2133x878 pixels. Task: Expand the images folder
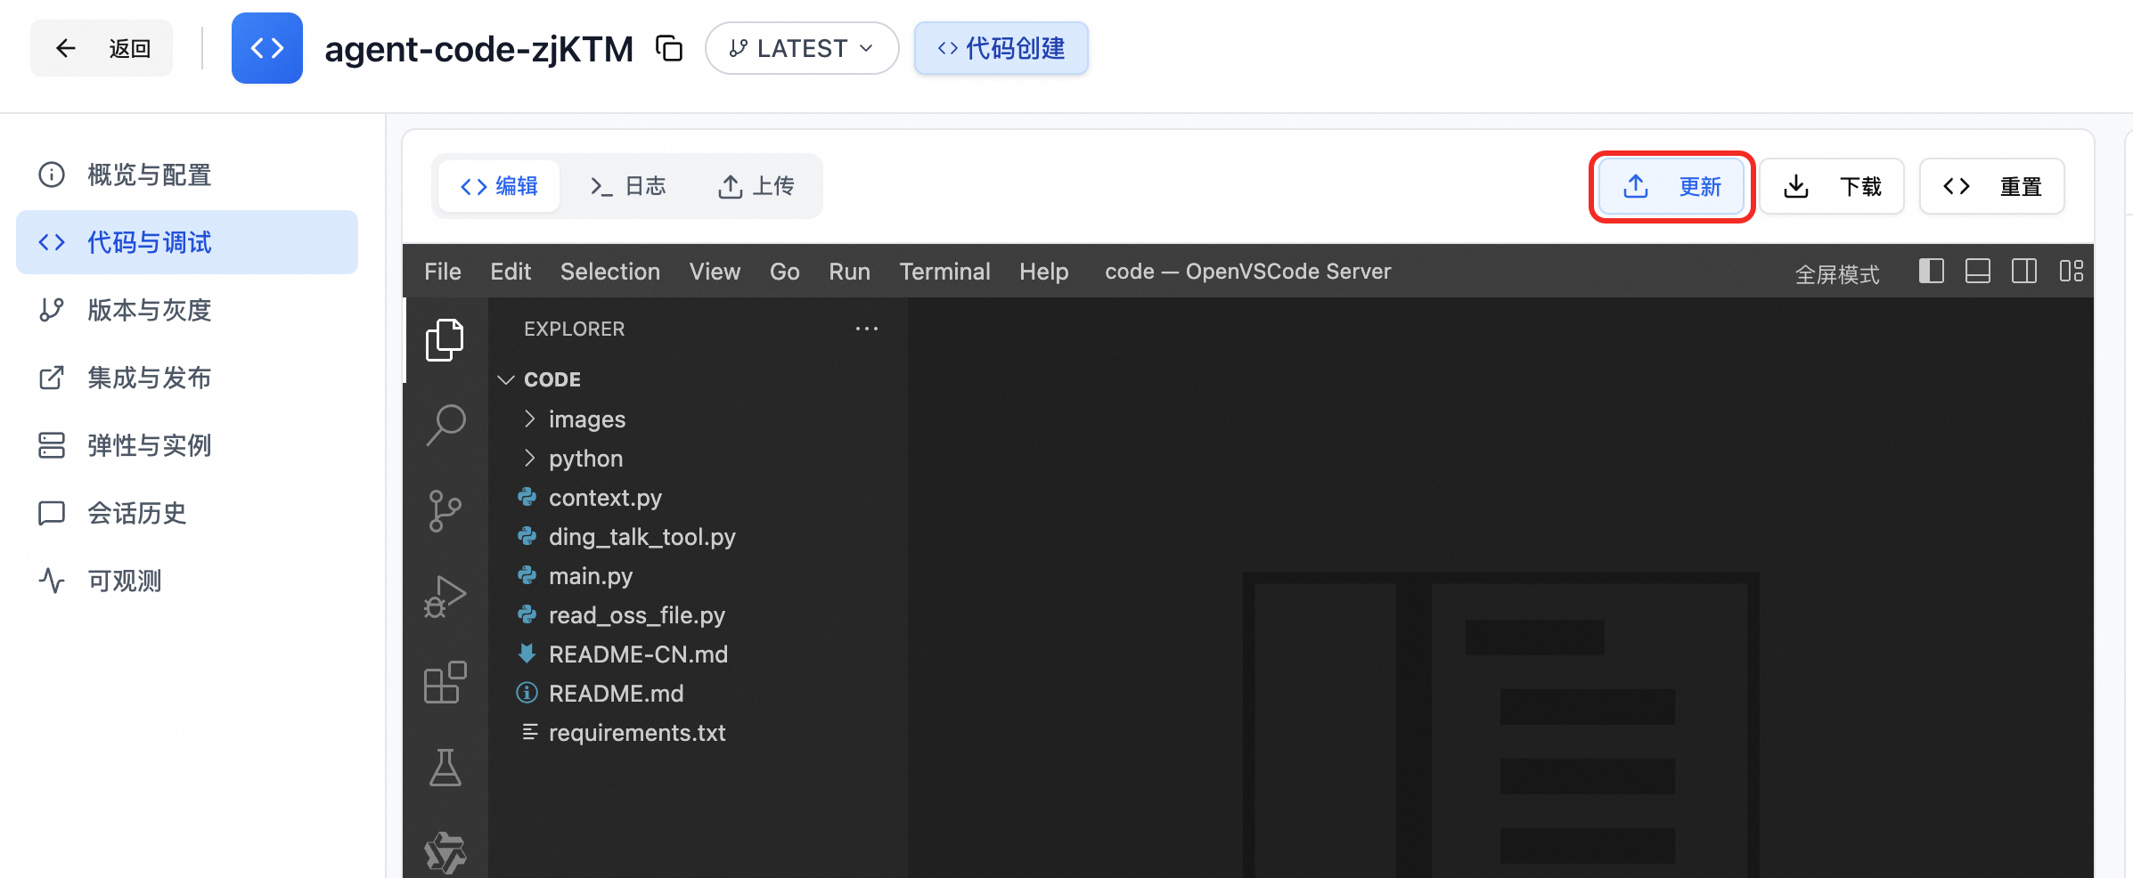pyautogui.click(x=699, y=419)
